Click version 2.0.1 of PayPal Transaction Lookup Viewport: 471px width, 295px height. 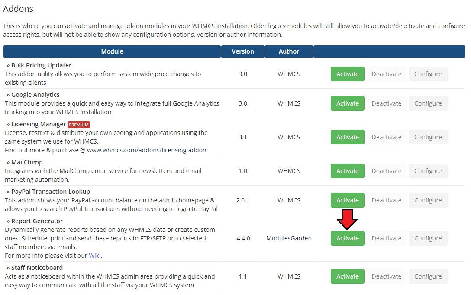tap(243, 200)
